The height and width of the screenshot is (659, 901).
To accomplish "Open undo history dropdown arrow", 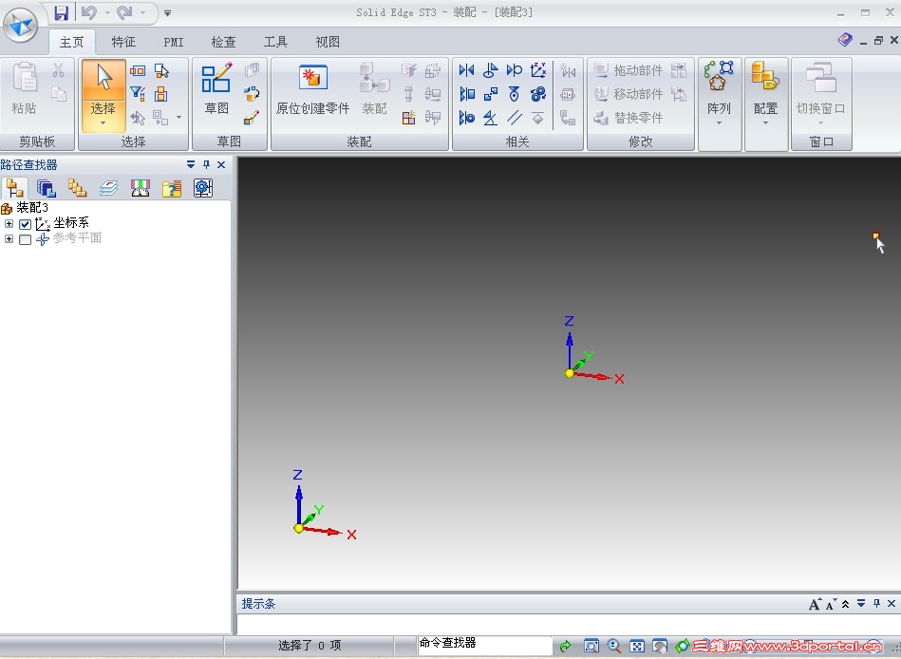I will click(107, 12).
